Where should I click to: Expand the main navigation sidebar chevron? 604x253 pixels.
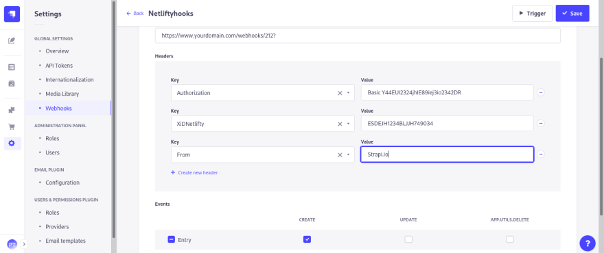23,244
